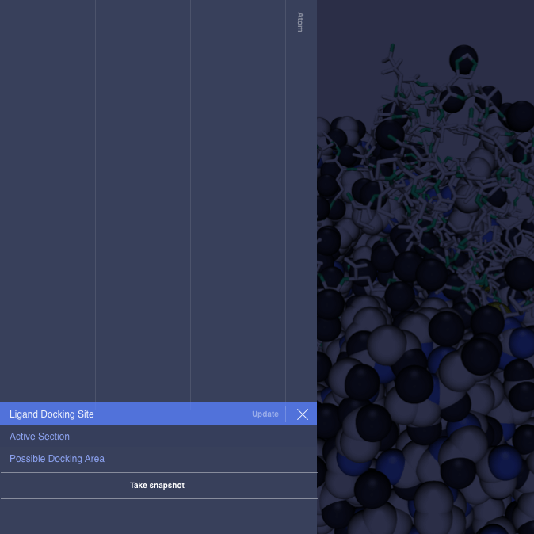Close the Ligand Docking Site entry
Image resolution: width=534 pixels, height=534 pixels.
[x=302, y=414]
